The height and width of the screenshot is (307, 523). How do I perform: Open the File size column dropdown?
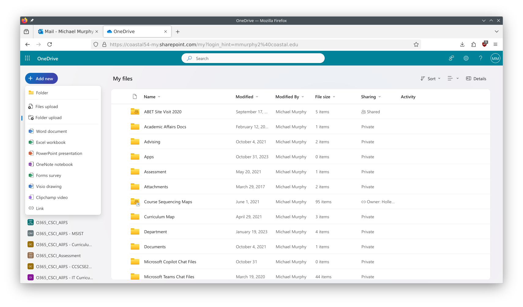point(325,97)
